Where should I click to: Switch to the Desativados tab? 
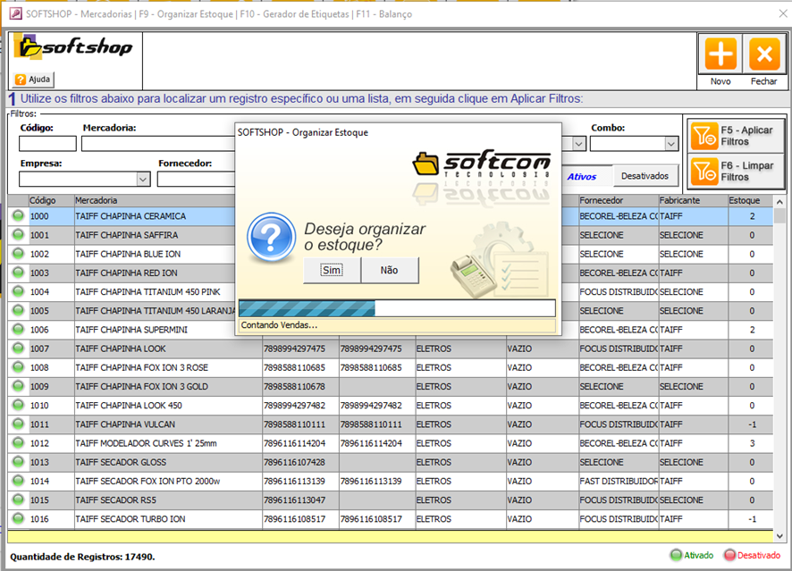pos(645,177)
